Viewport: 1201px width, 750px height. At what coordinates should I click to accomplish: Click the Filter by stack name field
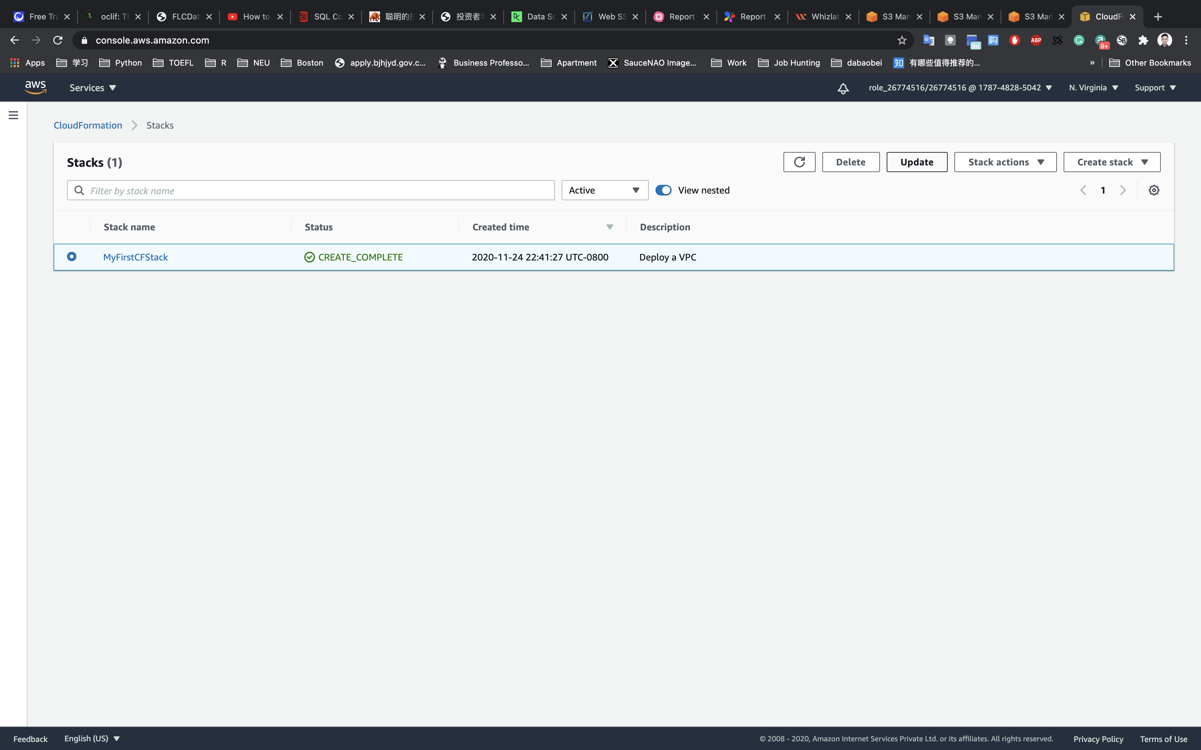coord(318,191)
